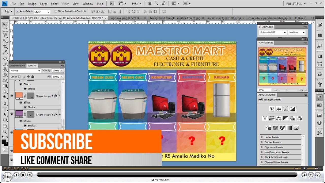325x183 pixels.
Task: Select the Brush tool
Action: 5,64
